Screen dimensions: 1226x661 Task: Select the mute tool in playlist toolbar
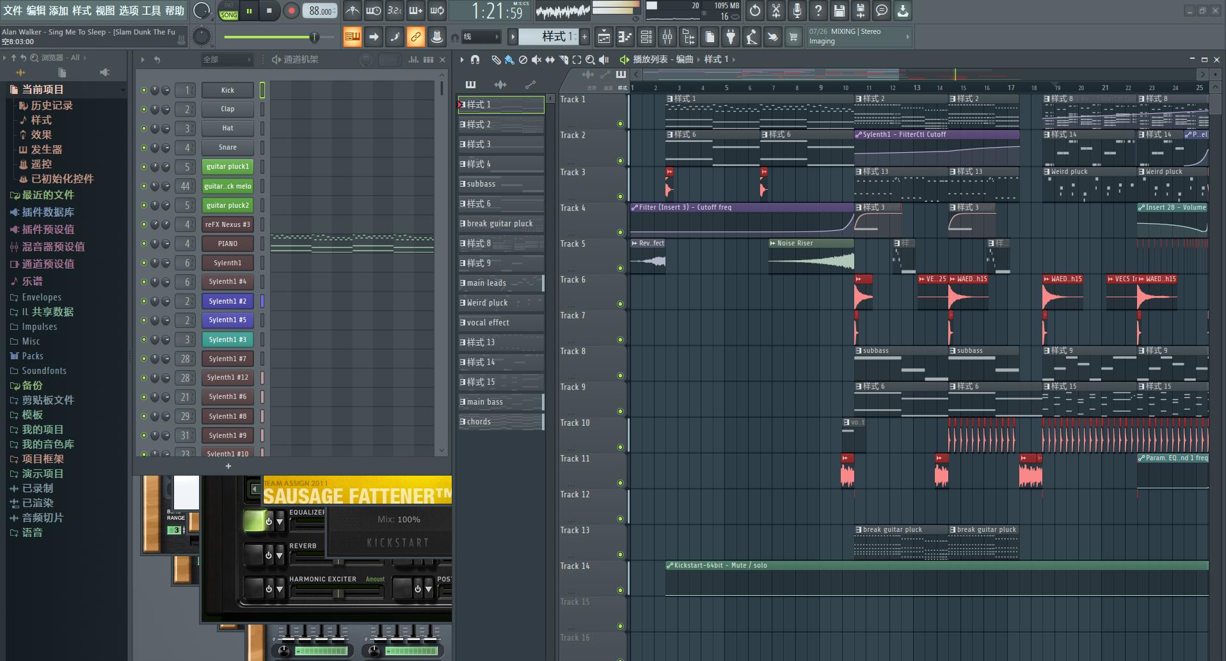point(536,59)
